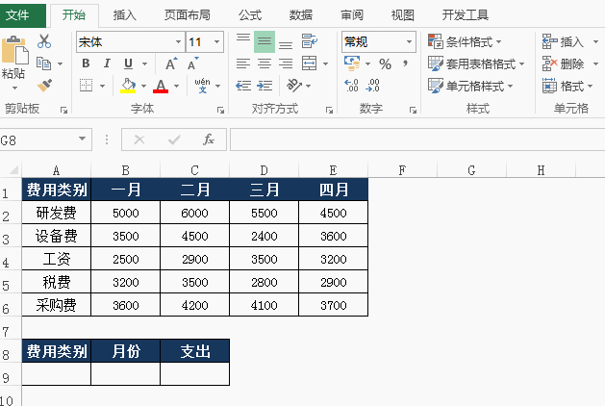The height and width of the screenshot is (406, 605).
Task: Increase decimal places icon
Action: click(x=351, y=86)
